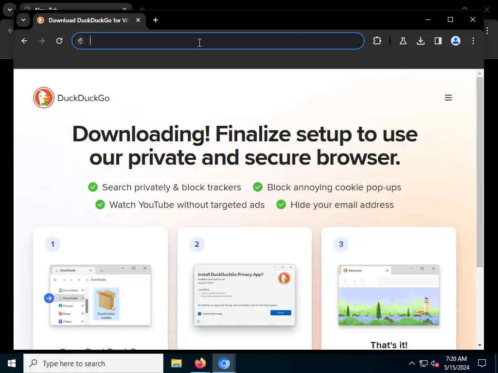Click the 'That's it!' heading
The width and height of the screenshot is (498, 373).
click(x=389, y=345)
